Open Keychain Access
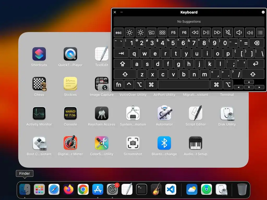The height and width of the screenshot is (200, 267). [x=102, y=114]
